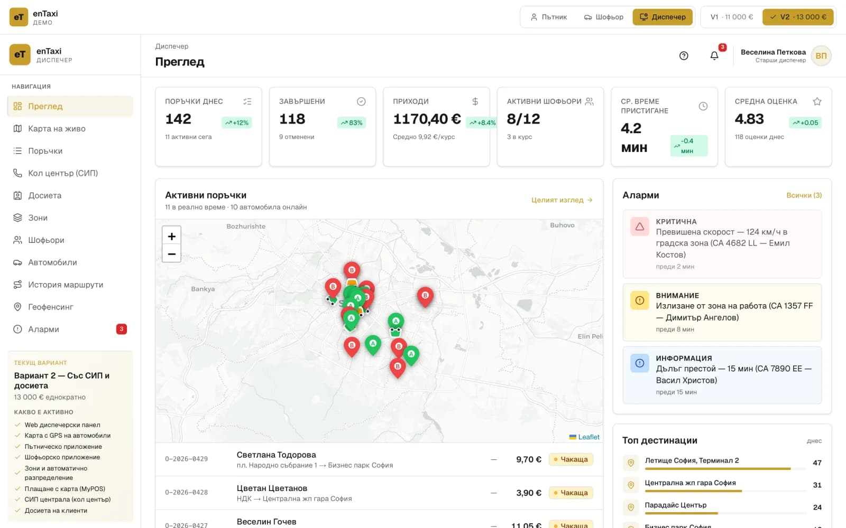The image size is (846, 528).
Task: Click the -0.4 мин arrival badge
Action: coord(689,146)
